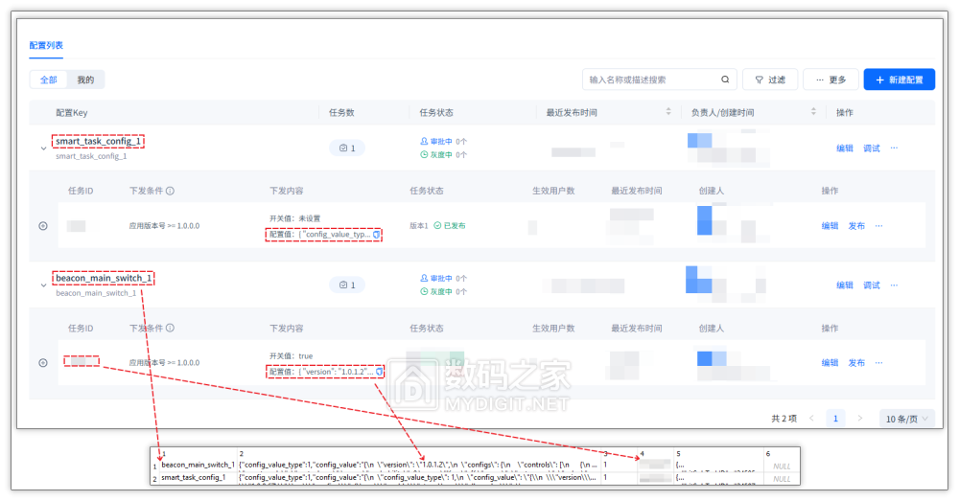Select the 全部 filter
This screenshot has height=501, width=959.
click(48, 80)
